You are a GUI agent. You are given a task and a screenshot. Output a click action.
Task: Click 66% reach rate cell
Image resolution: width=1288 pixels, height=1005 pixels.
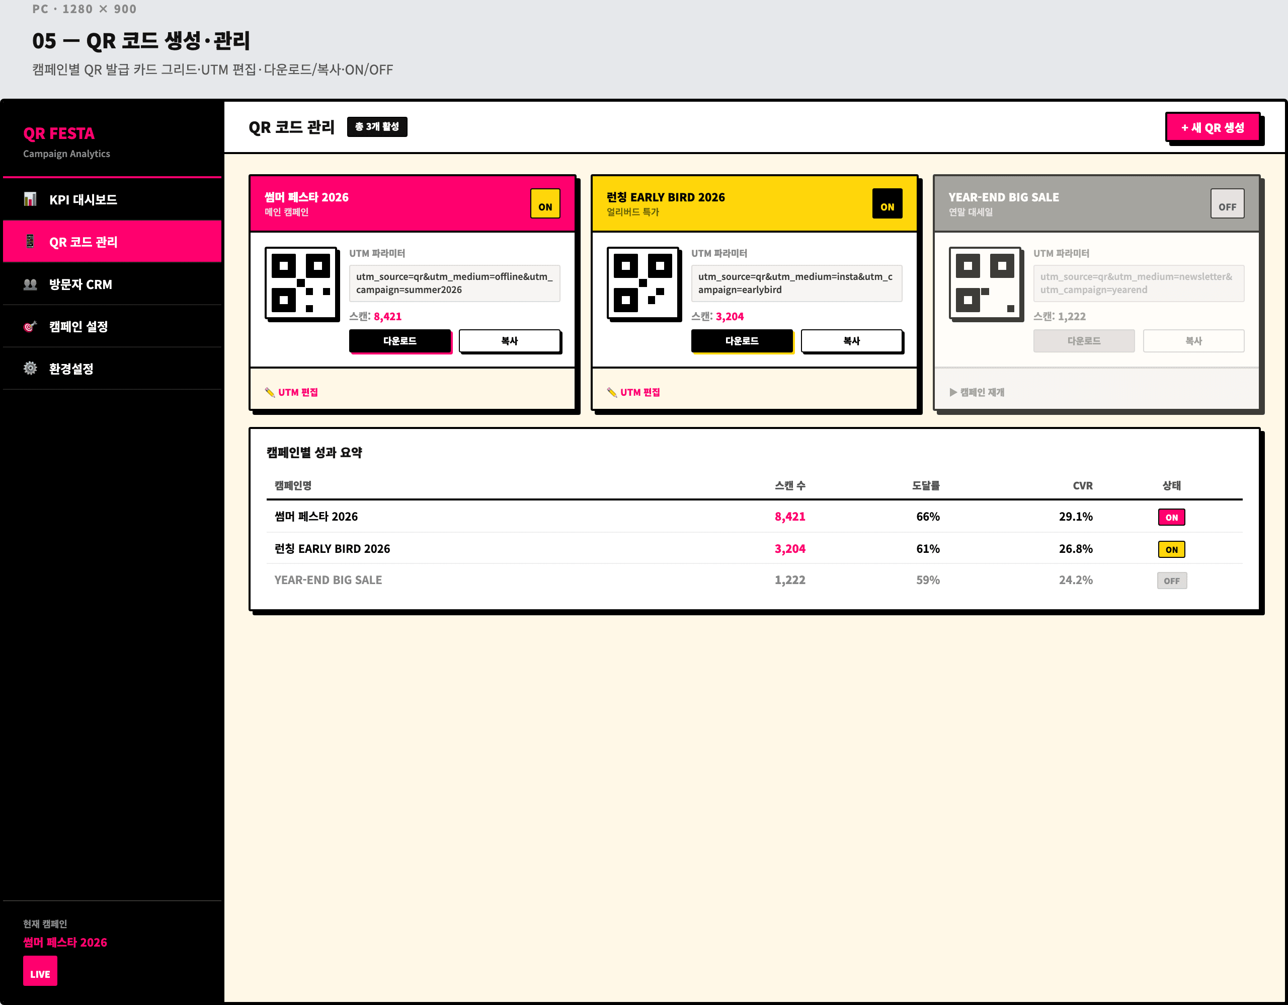click(928, 517)
